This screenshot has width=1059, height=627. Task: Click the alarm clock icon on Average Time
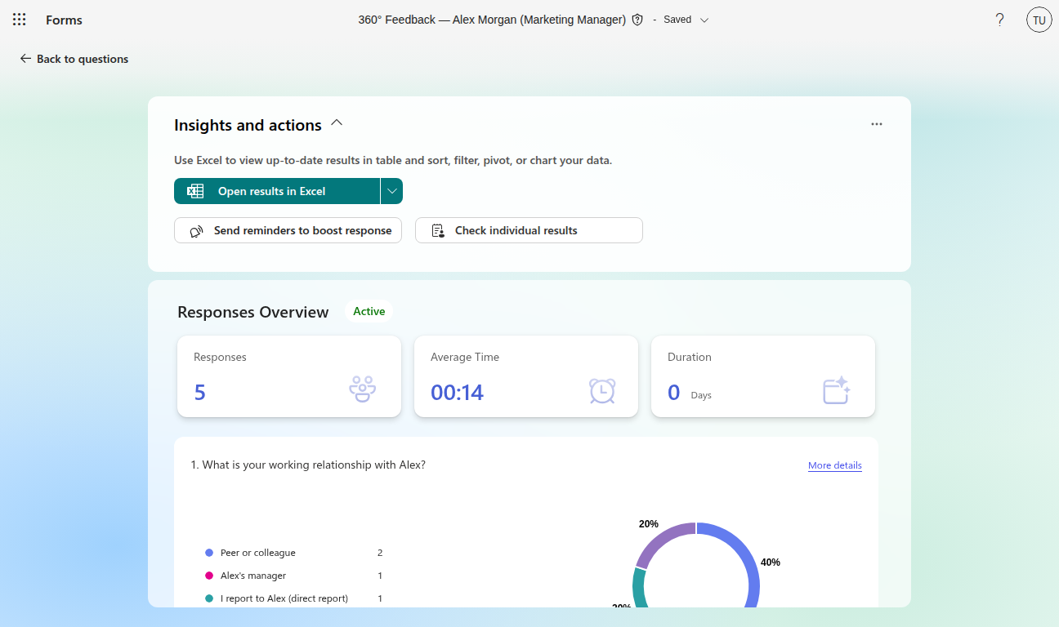tap(602, 390)
